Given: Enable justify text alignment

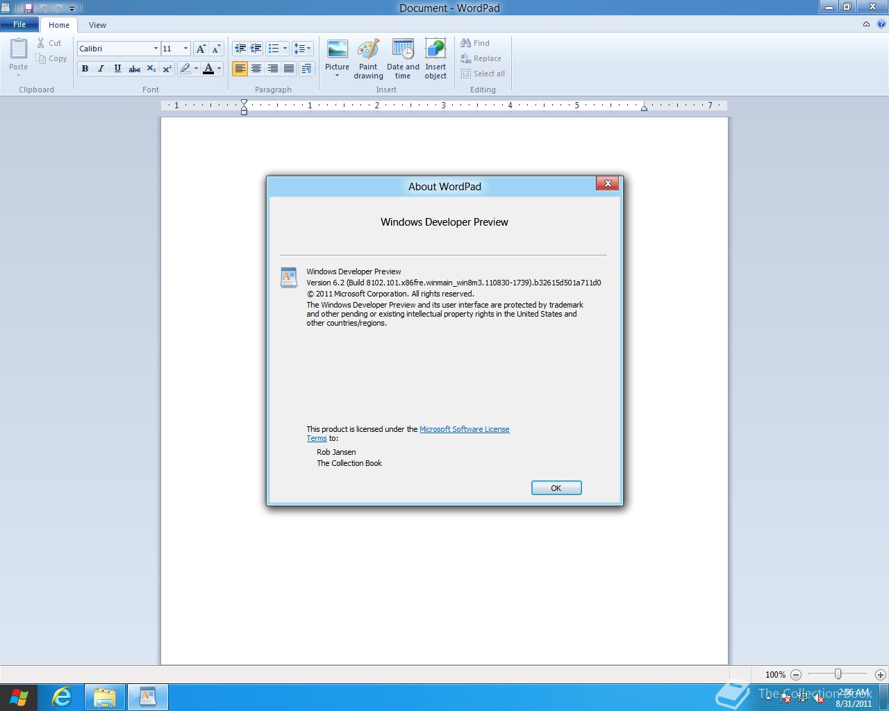Looking at the screenshot, I should pos(289,69).
